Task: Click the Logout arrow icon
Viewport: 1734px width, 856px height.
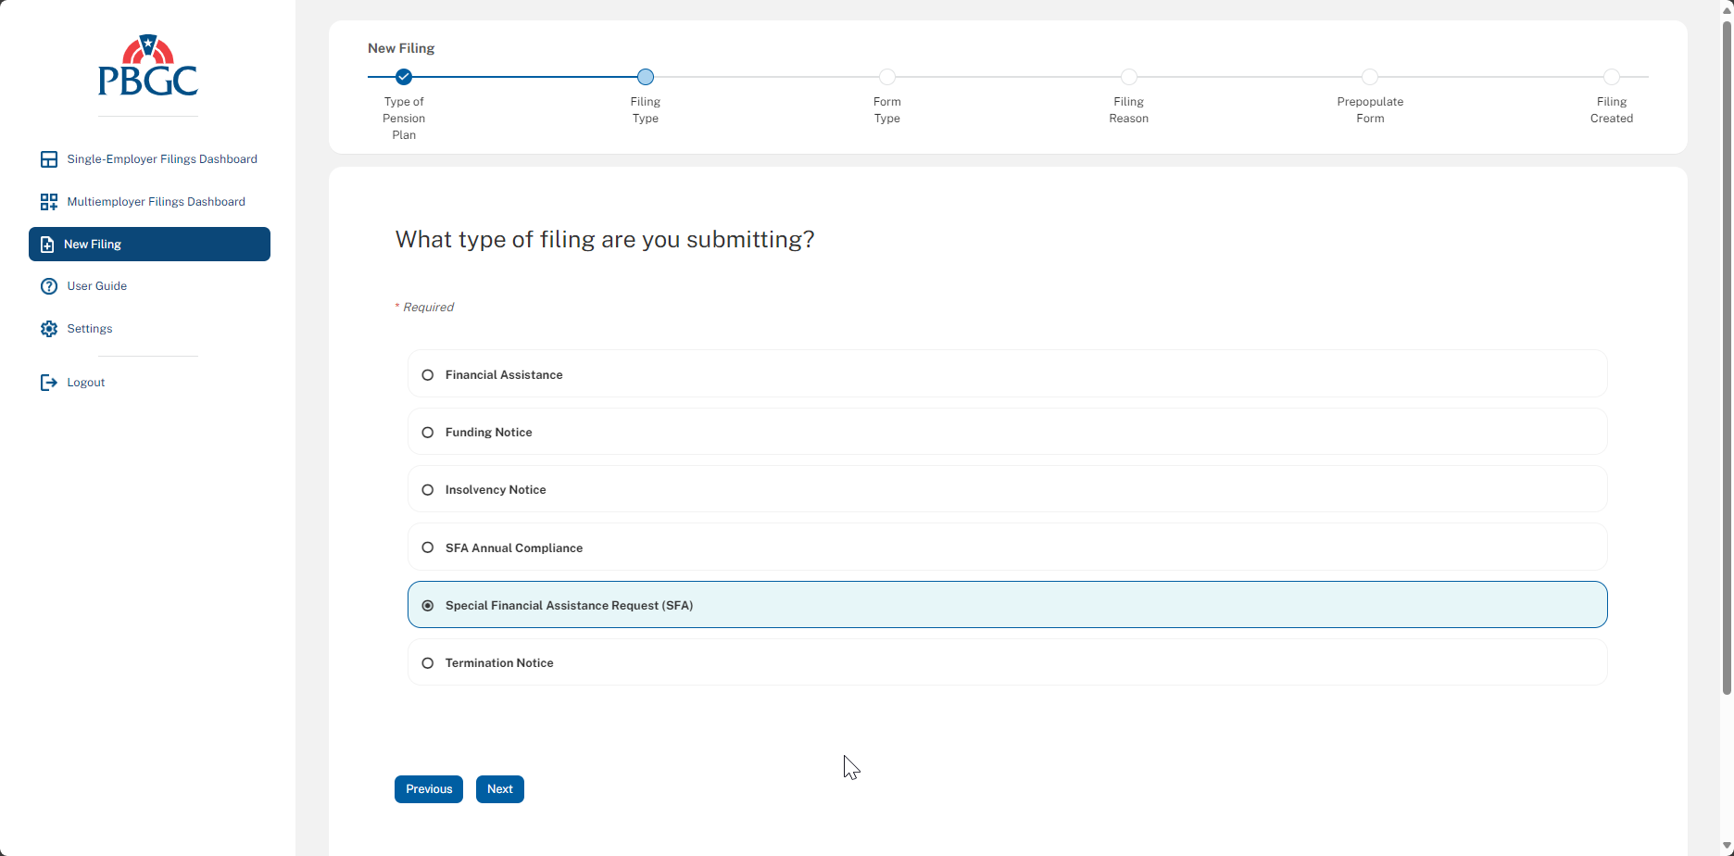Action: 49,383
